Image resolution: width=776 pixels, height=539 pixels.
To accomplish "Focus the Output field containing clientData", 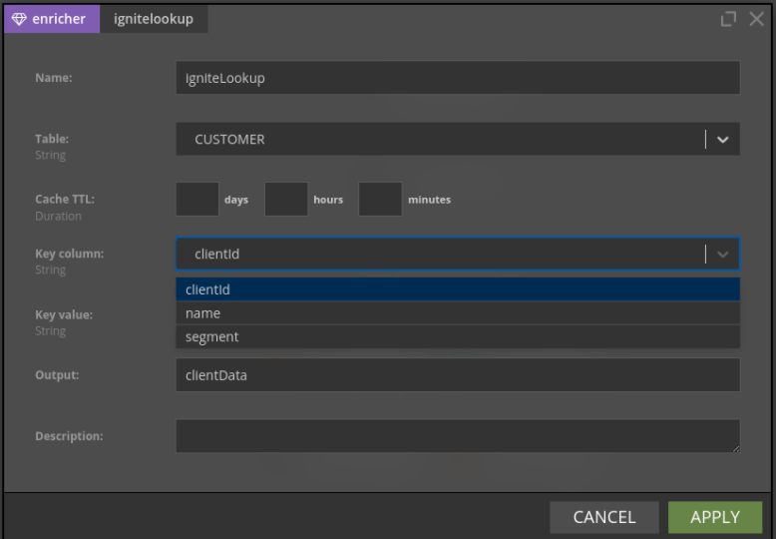I will 458,375.
